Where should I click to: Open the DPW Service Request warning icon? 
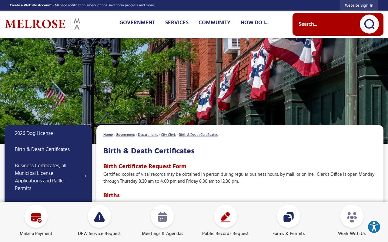tap(99, 217)
